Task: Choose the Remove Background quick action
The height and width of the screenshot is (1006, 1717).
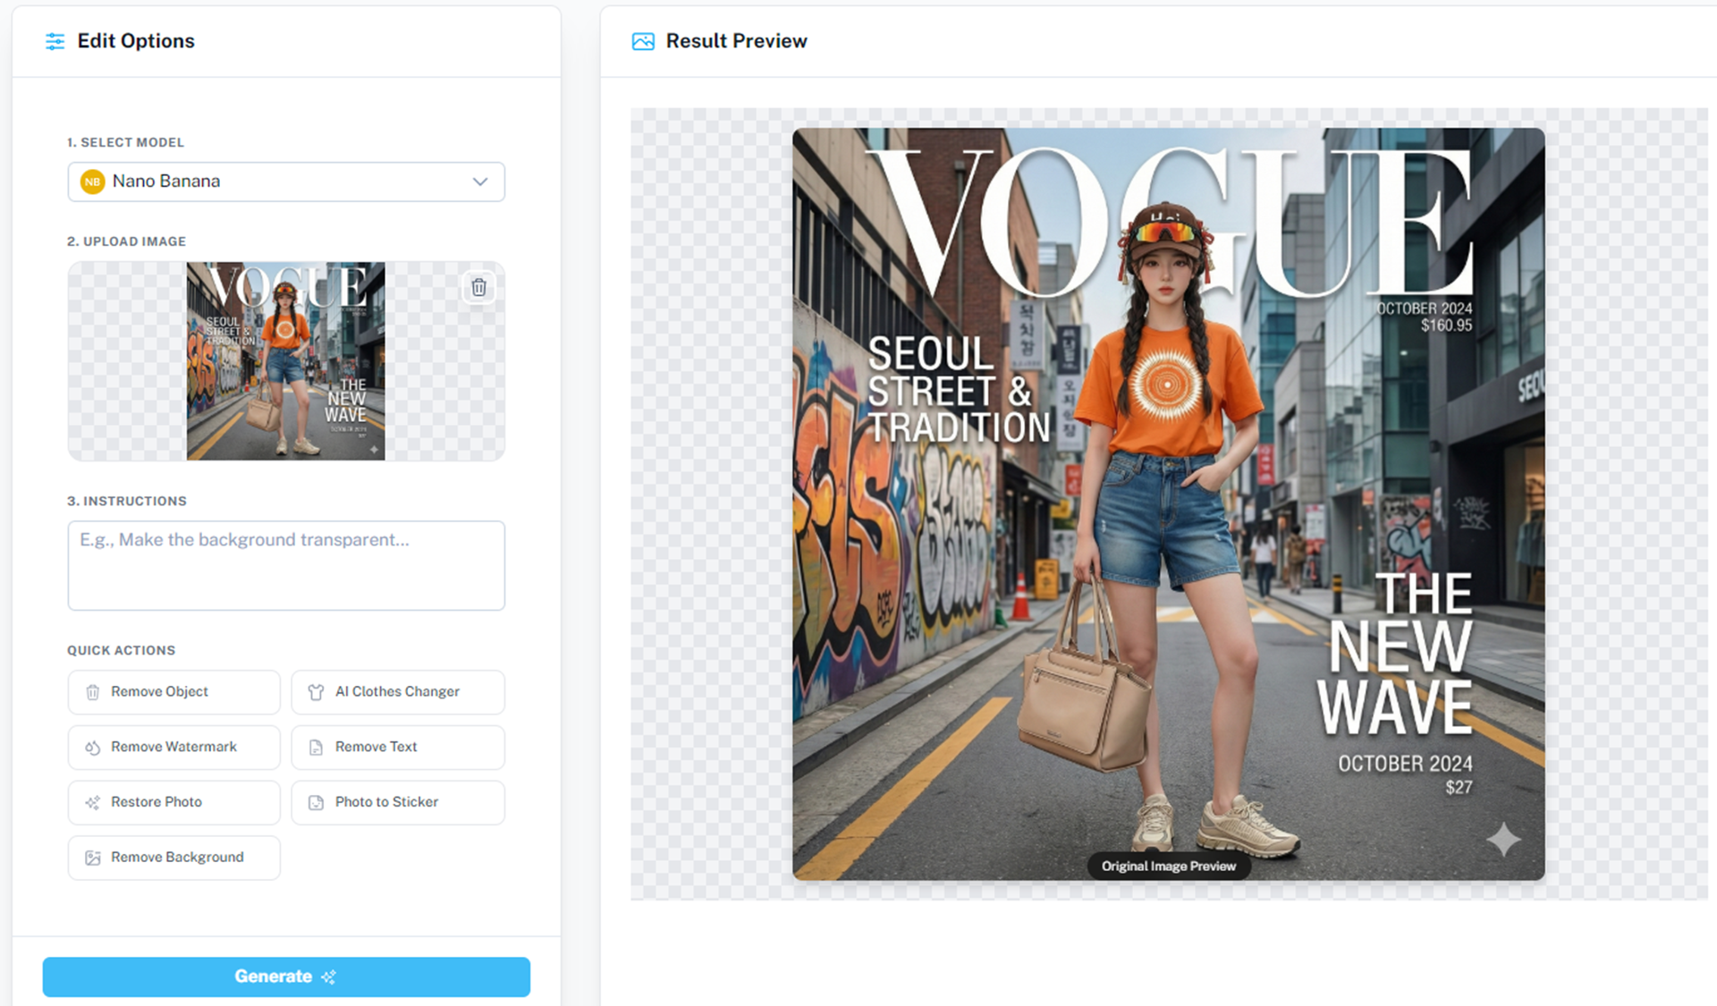Action: (177, 858)
